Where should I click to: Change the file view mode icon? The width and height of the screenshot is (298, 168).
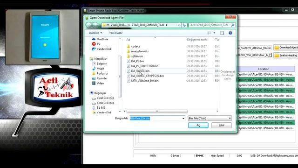click(x=209, y=33)
